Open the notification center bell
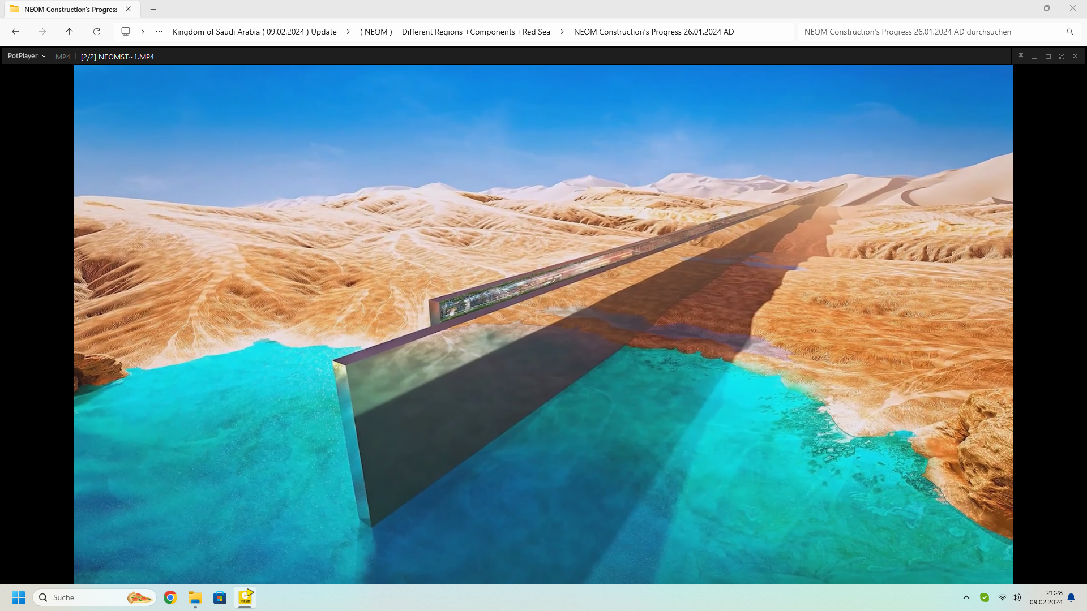This screenshot has width=1087, height=611. [1071, 597]
